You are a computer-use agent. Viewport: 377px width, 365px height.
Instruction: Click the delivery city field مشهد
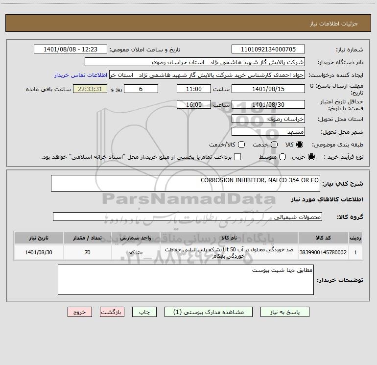tap(268, 132)
